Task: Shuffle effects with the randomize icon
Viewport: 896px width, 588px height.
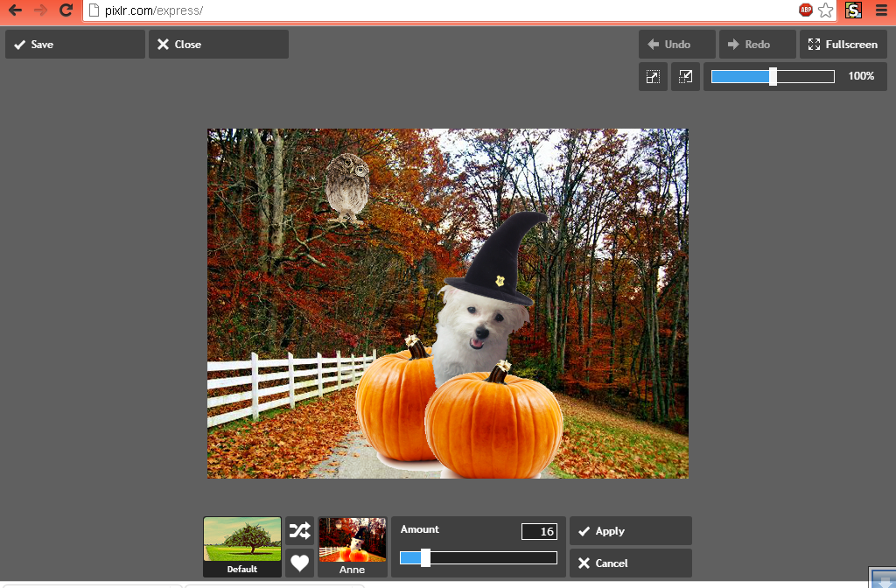Action: [299, 531]
